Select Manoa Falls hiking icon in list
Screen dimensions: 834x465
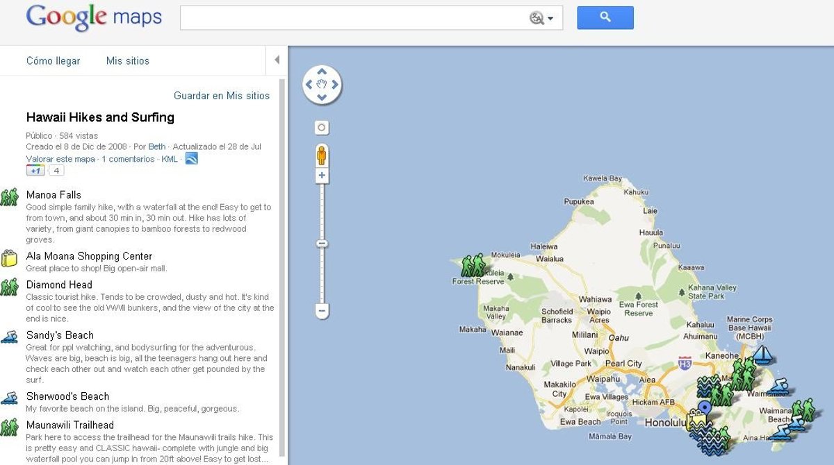point(9,197)
